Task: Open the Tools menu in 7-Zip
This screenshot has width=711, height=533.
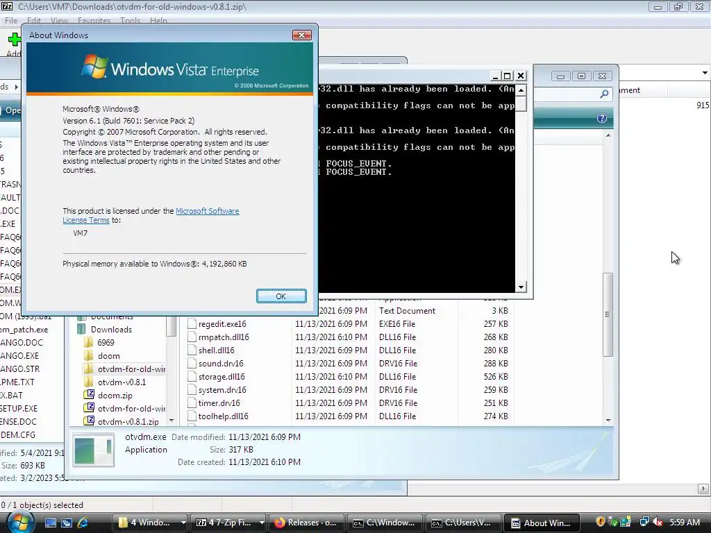Action: pos(130,20)
